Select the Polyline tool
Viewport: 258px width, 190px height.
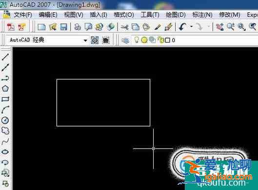coord(5,78)
